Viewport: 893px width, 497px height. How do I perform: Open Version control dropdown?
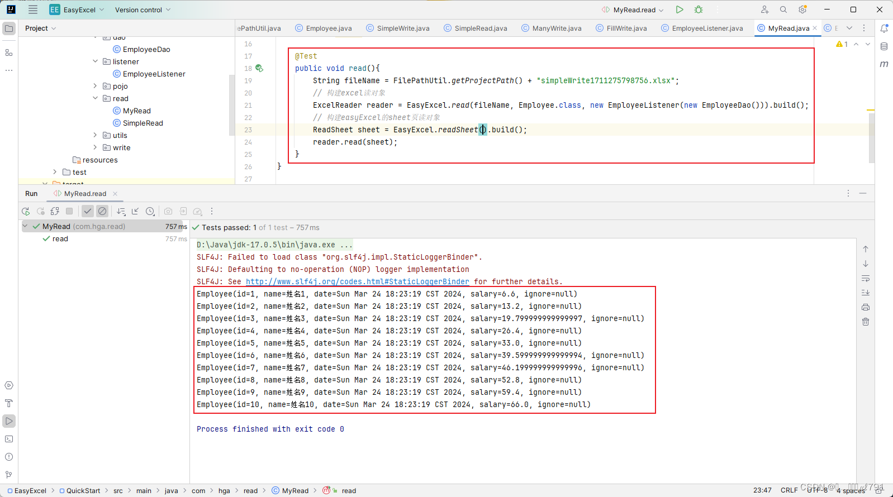pyautogui.click(x=142, y=9)
